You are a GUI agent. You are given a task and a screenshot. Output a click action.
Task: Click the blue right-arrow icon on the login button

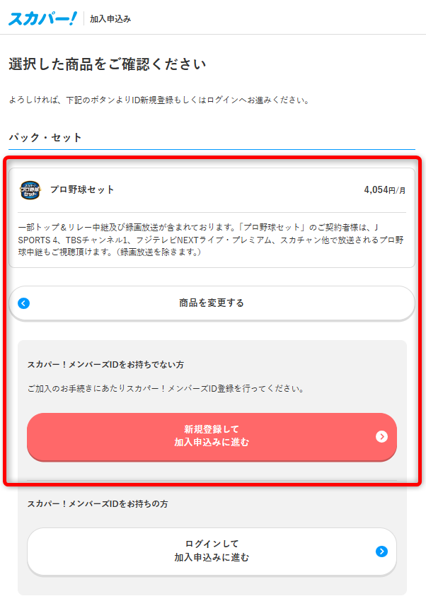tap(381, 552)
